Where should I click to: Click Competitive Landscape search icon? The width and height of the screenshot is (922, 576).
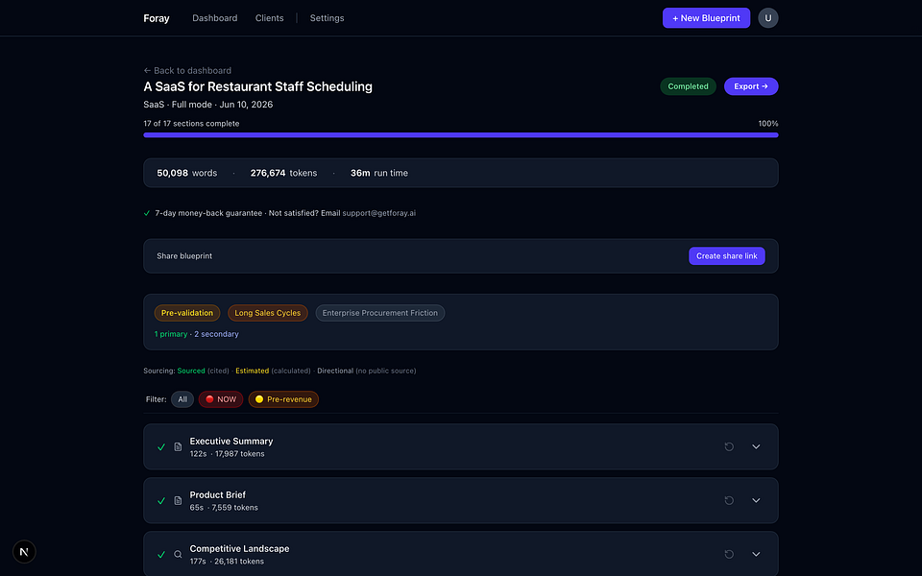click(178, 554)
